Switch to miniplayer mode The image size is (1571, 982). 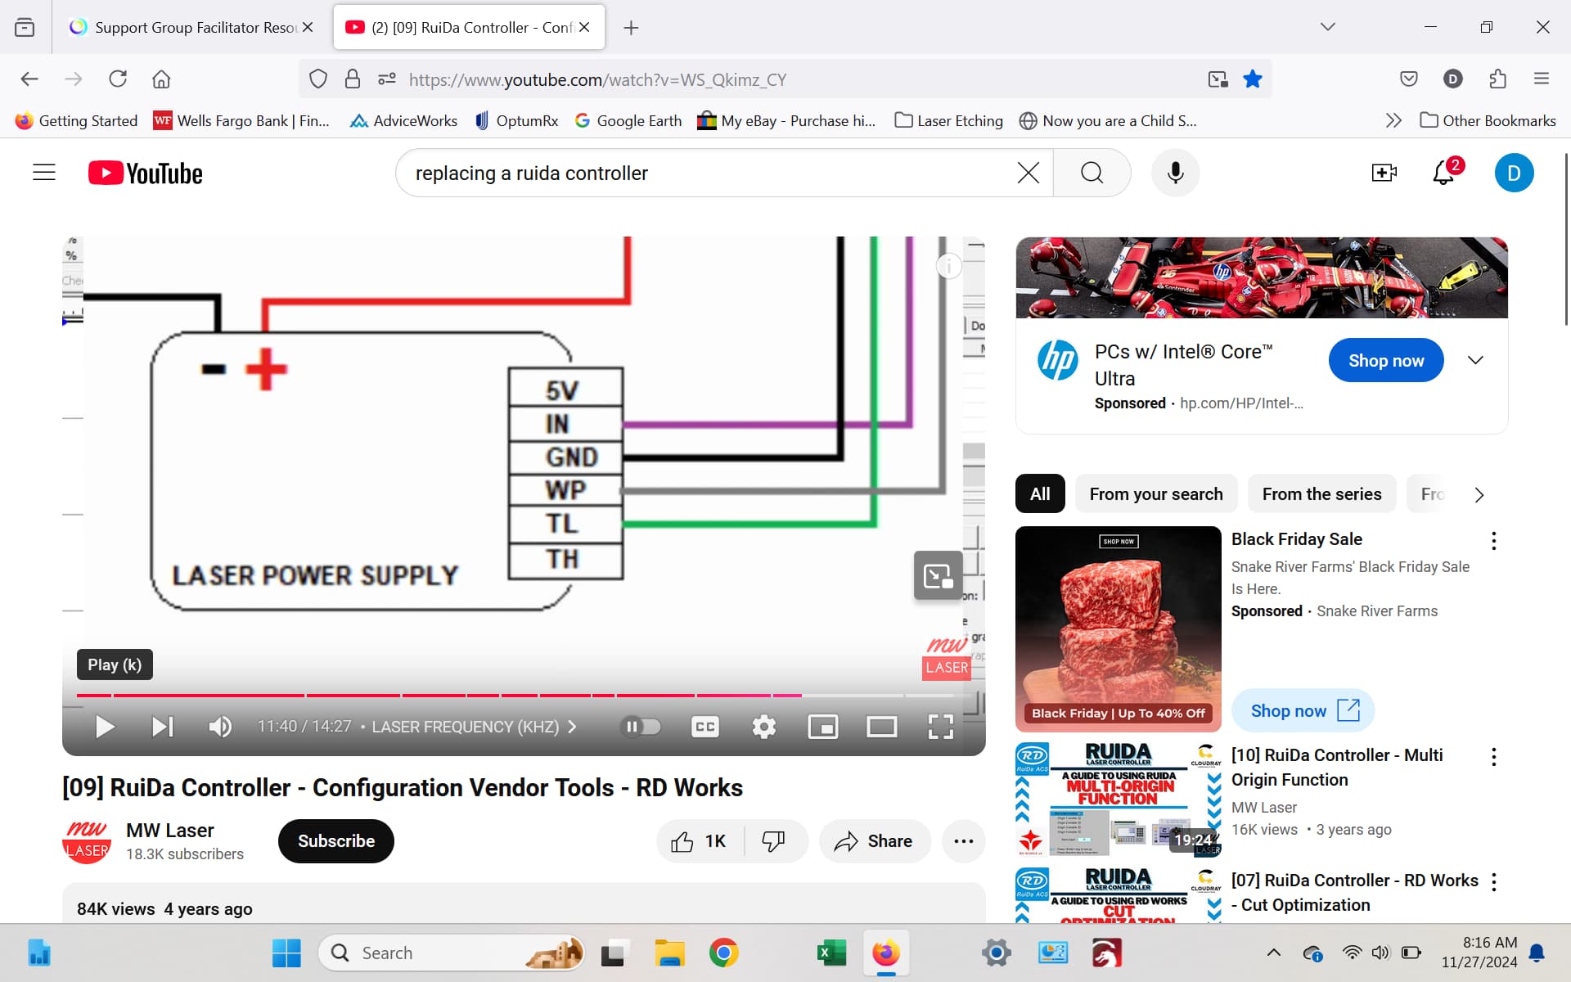[x=822, y=727]
